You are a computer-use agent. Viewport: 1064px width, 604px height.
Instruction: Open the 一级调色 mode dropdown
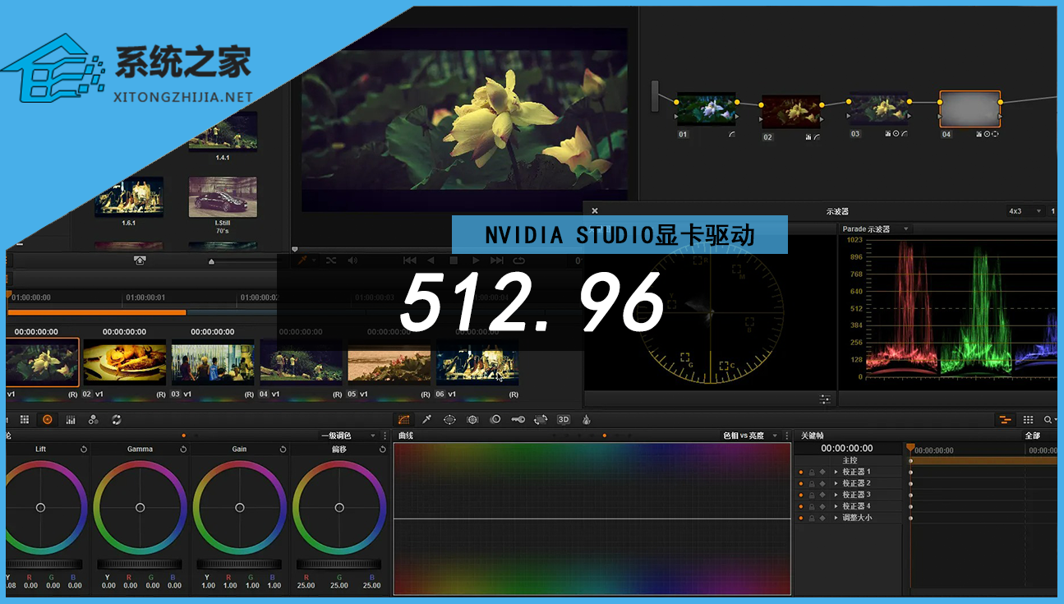click(373, 436)
